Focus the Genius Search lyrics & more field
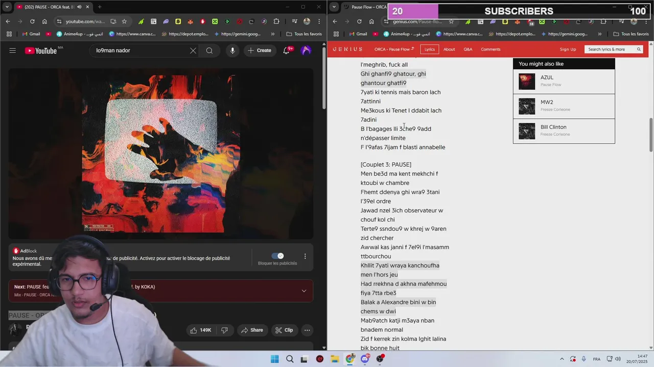Screen dimensions: 654x367 coord(613,49)
